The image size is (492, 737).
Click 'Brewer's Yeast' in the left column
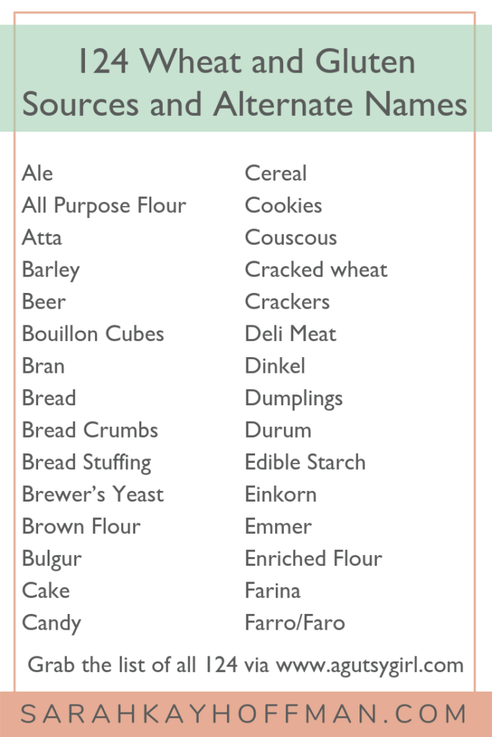pyautogui.click(x=93, y=494)
